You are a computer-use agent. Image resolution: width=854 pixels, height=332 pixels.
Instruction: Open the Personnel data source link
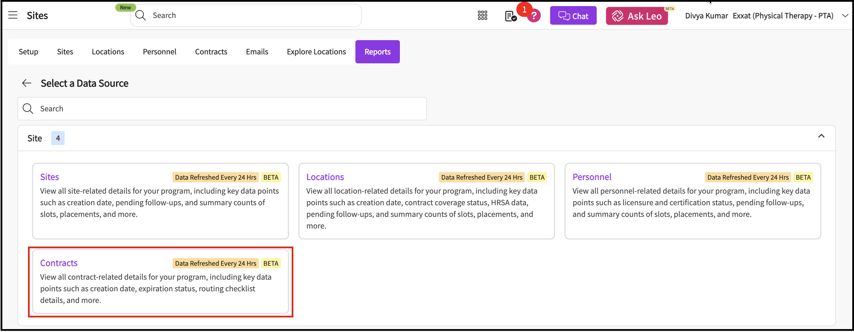pyautogui.click(x=592, y=177)
